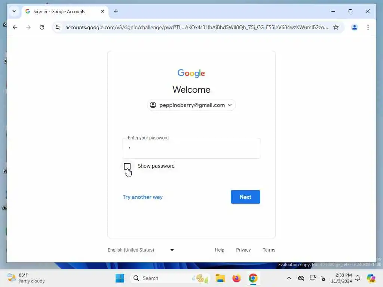Expand the peppinobarry@gmail.com account switcher
Image resolution: width=383 pixels, height=287 pixels.
(x=191, y=105)
